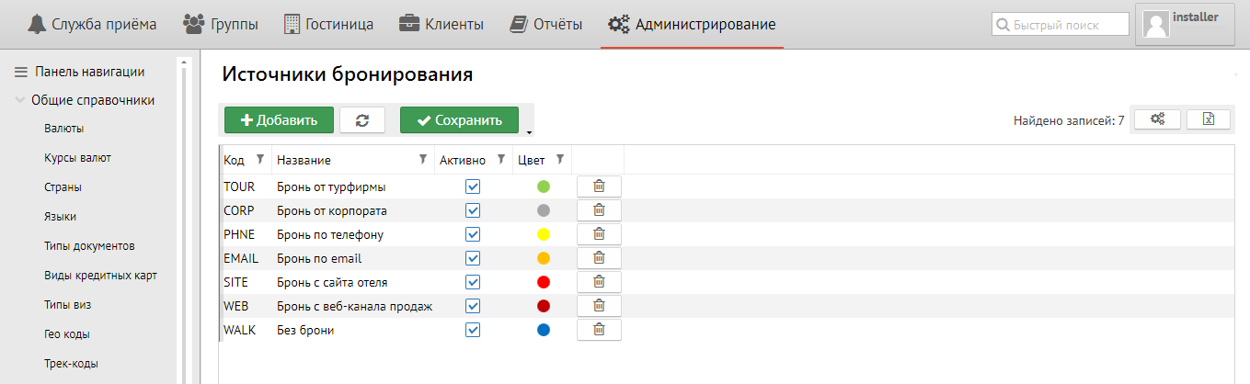This screenshot has height=384, width=1250.
Task: Export table to Excel icon button
Action: click(1209, 119)
